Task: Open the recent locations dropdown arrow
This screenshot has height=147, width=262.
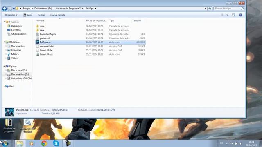Action: 14,9
